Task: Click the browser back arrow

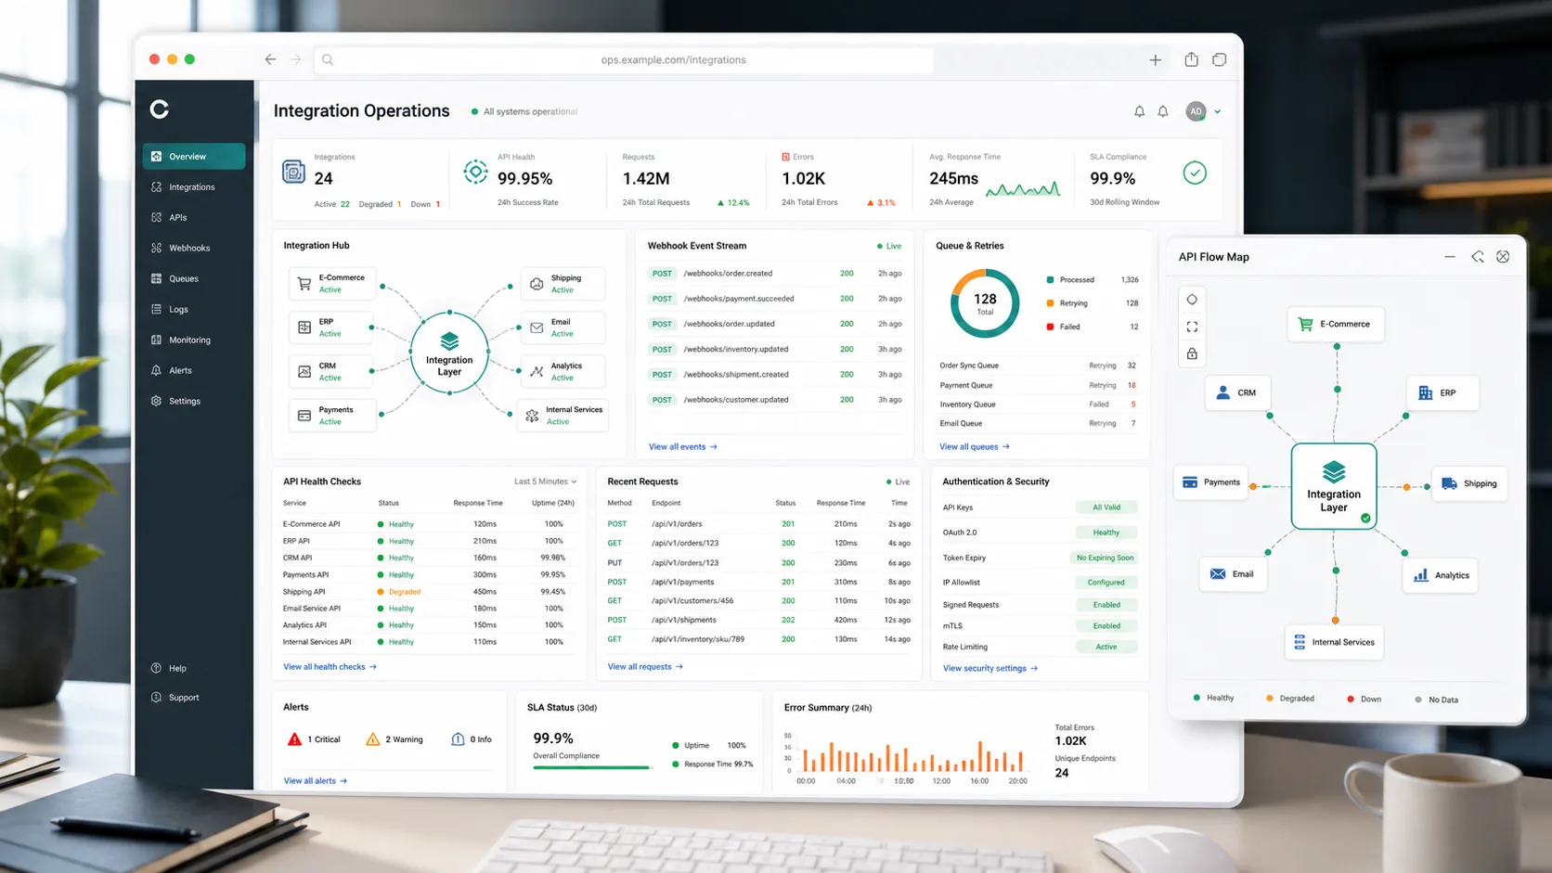Action: [270, 59]
